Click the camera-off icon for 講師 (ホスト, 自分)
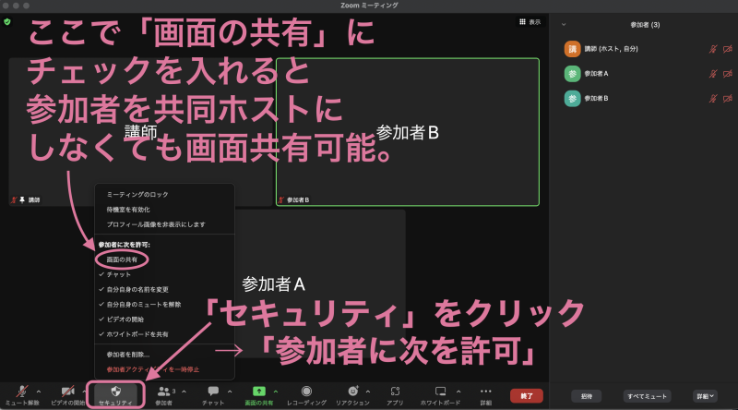Image resolution: width=738 pixels, height=410 pixels. pos(728,49)
